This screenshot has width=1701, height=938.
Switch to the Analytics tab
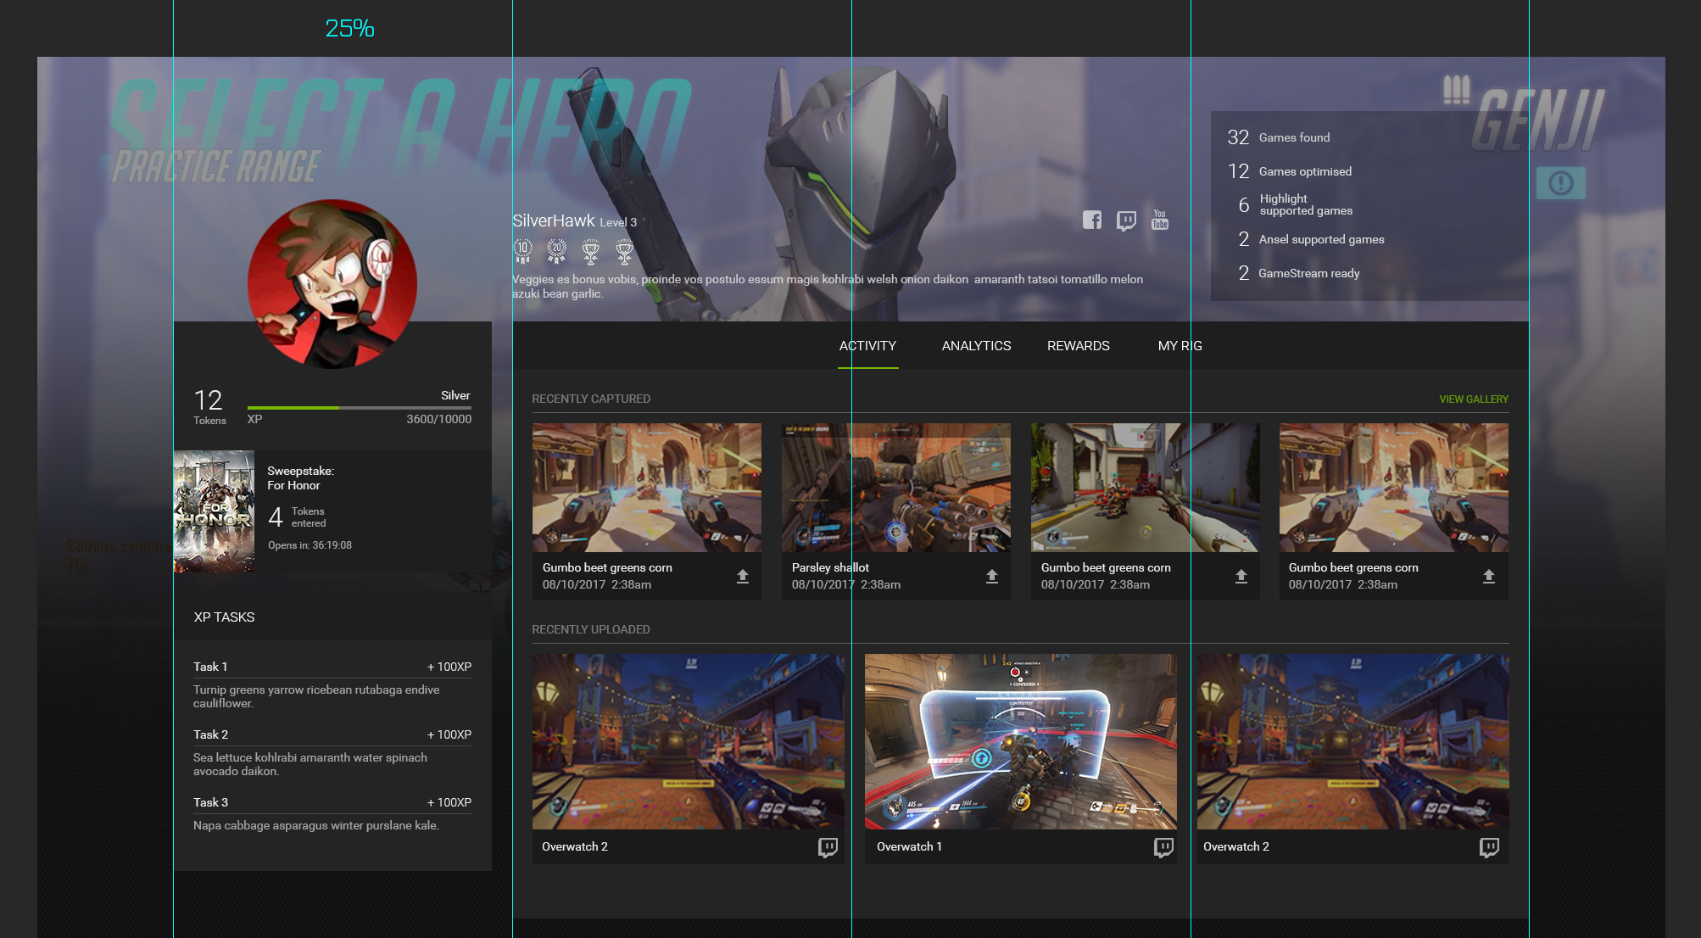(976, 346)
